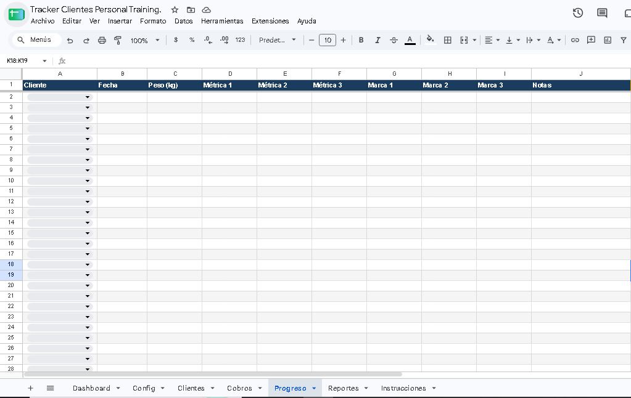Open the Herramientas menu
This screenshot has height=398, width=631.
click(222, 21)
